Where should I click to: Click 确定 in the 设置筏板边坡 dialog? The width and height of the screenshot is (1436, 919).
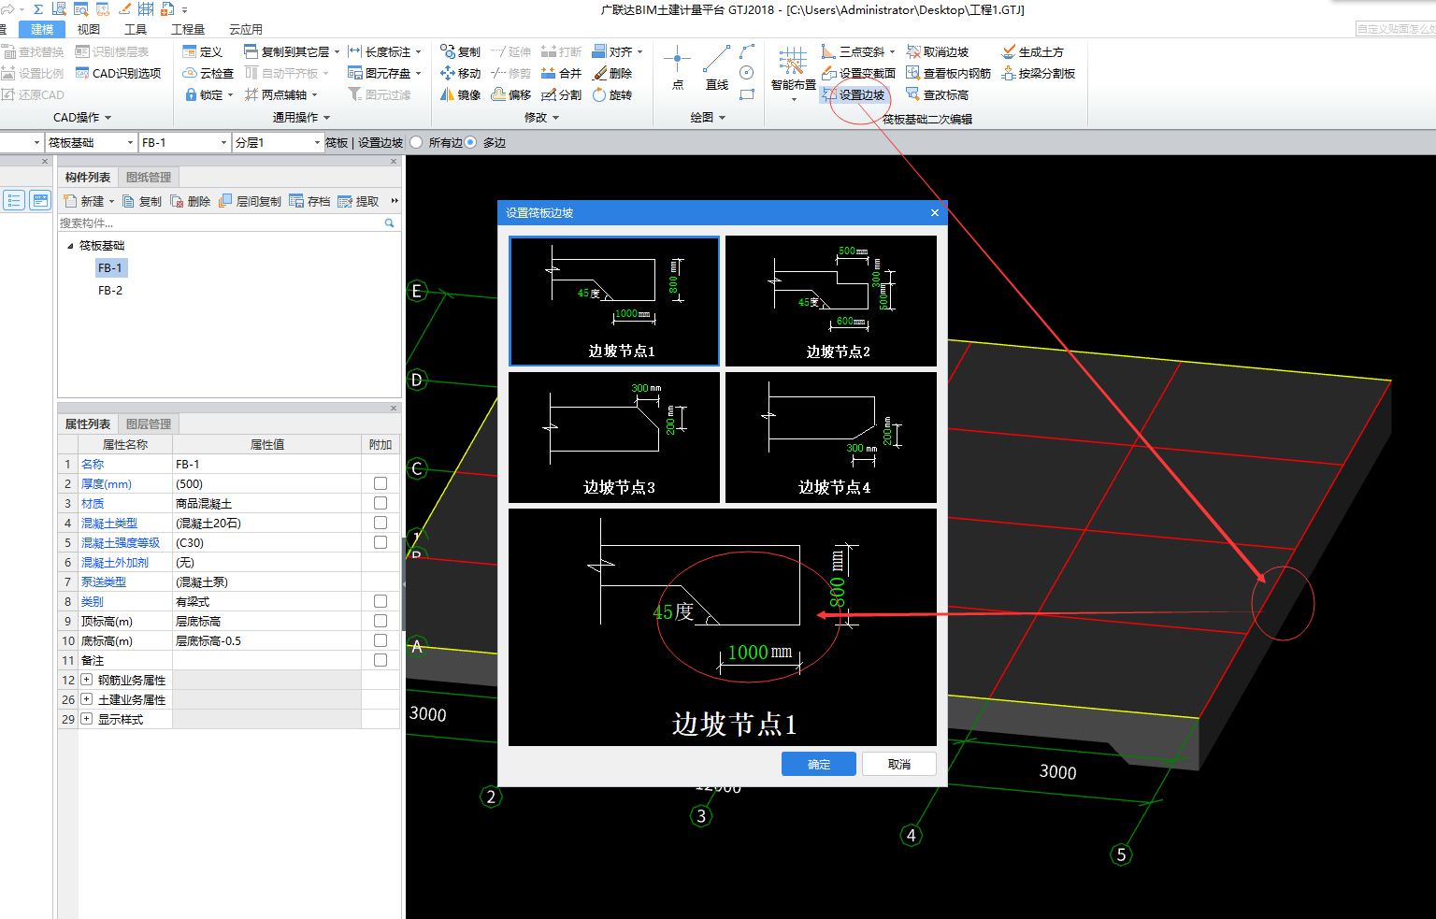click(x=819, y=764)
